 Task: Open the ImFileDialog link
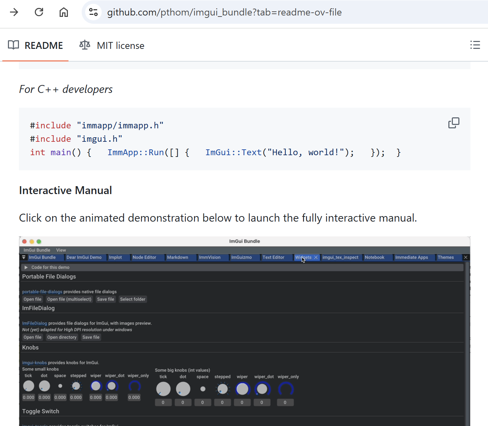tap(34, 323)
